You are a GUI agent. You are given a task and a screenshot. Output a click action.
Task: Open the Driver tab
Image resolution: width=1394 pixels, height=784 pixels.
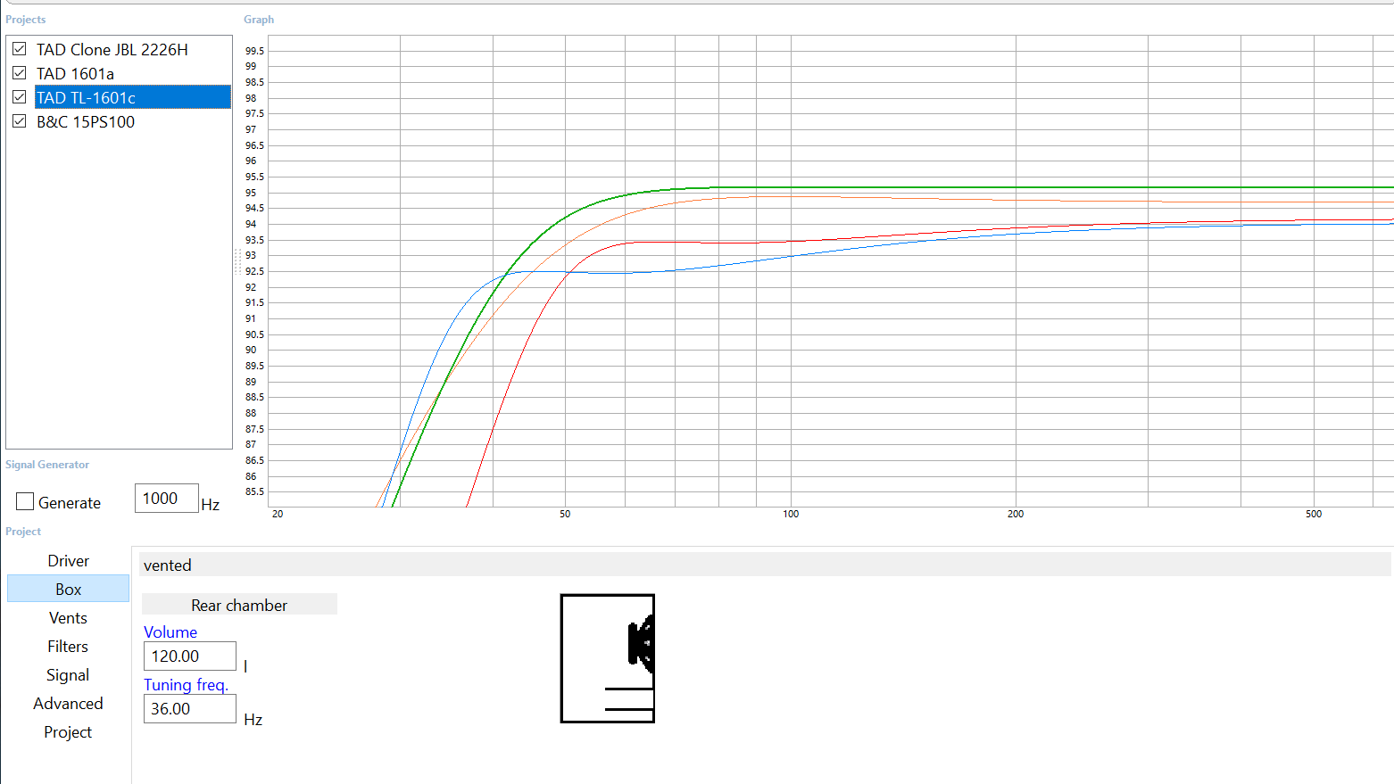(x=68, y=561)
